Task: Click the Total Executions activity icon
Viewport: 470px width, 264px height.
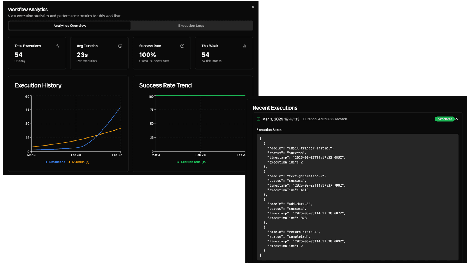Action: (x=58, y=46)
